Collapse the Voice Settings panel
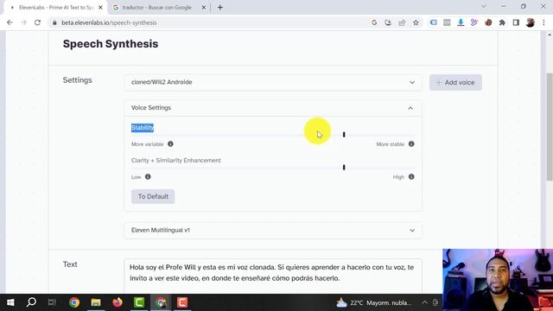 click(x=410, y=108)
